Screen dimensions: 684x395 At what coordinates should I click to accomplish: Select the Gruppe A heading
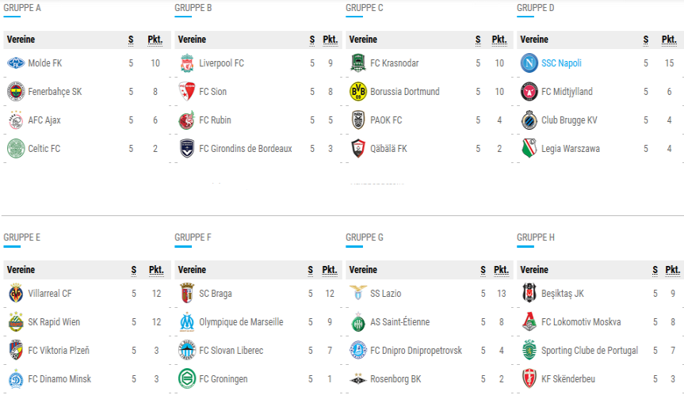click(x=22, y=8)
